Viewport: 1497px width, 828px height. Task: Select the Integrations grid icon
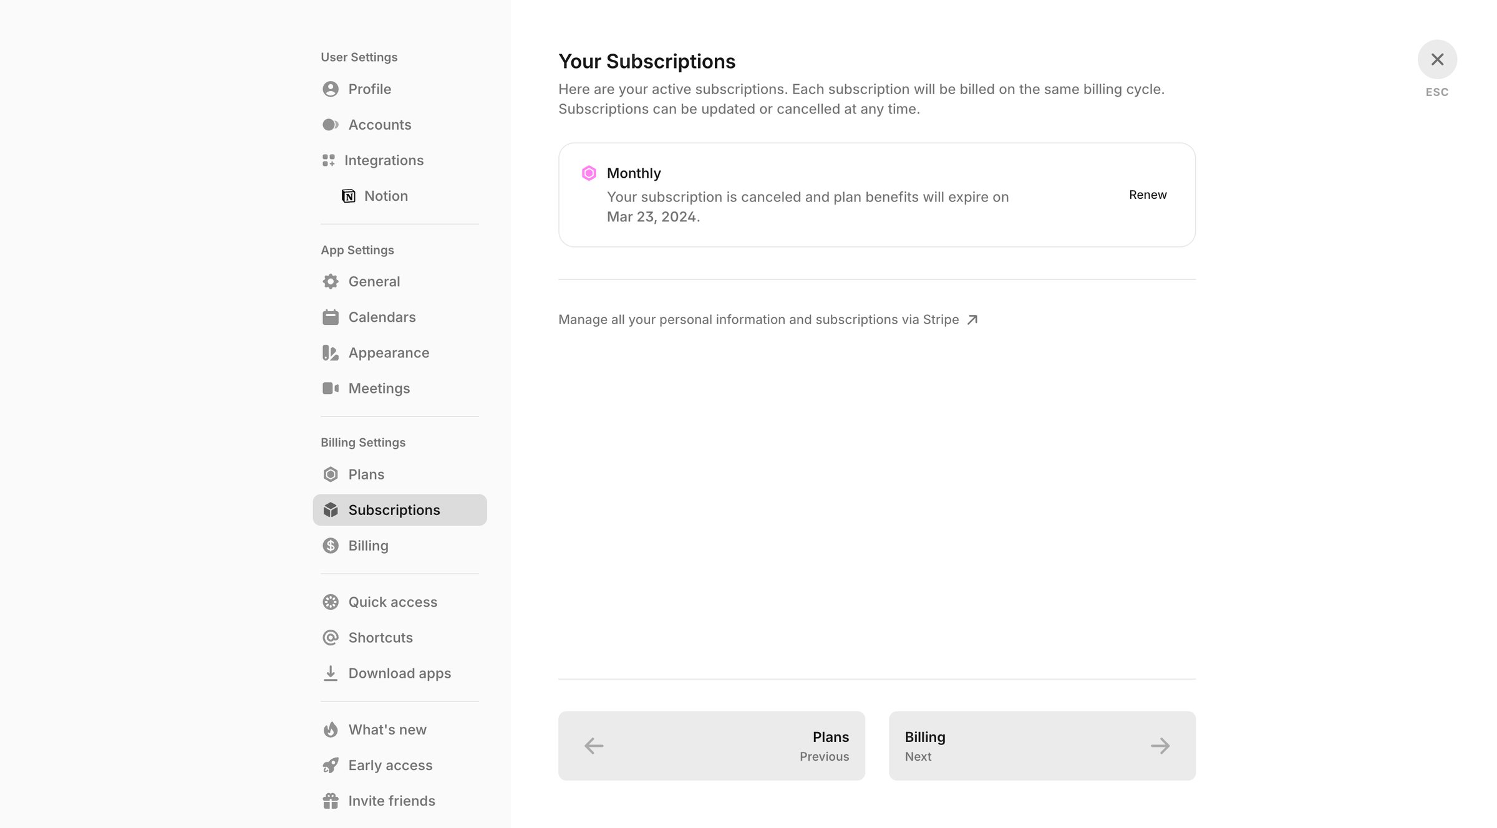328,160
